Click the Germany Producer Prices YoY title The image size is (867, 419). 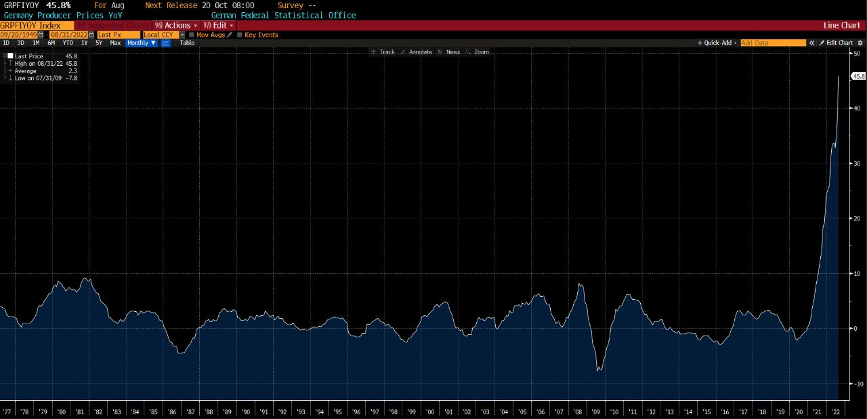(63, 15)
